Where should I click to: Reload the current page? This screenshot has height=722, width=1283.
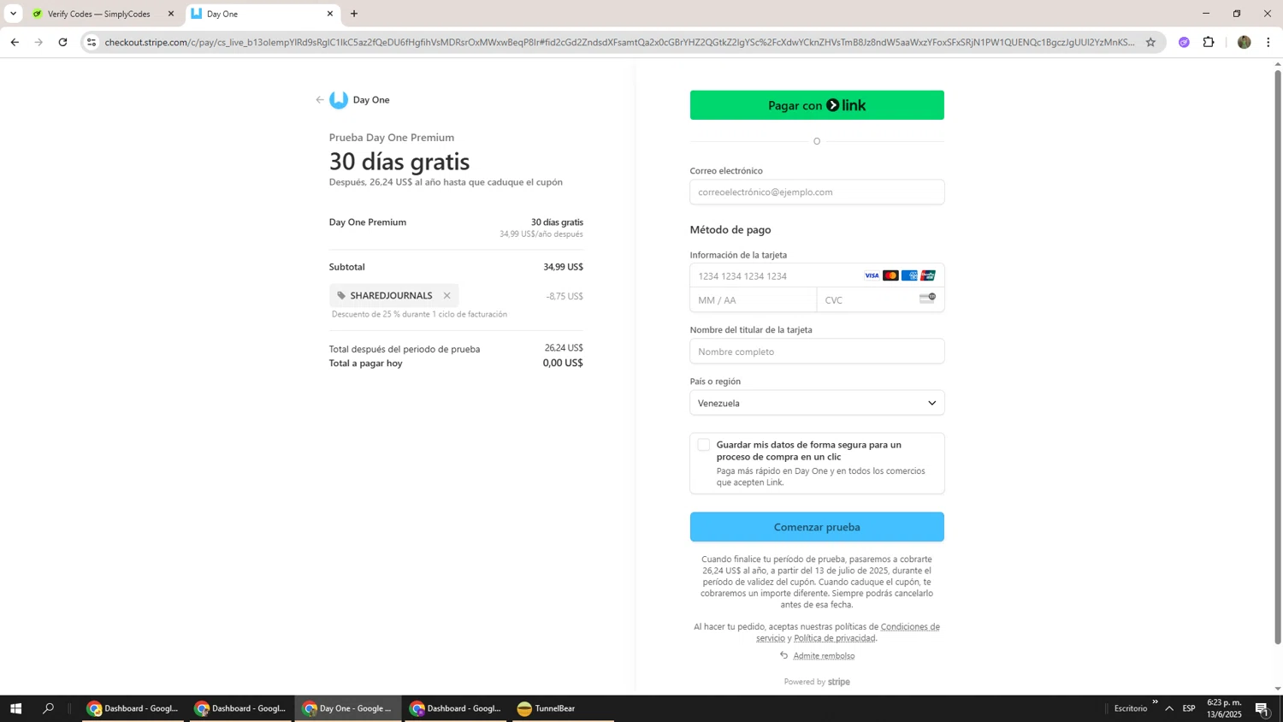tap(62, 42)
